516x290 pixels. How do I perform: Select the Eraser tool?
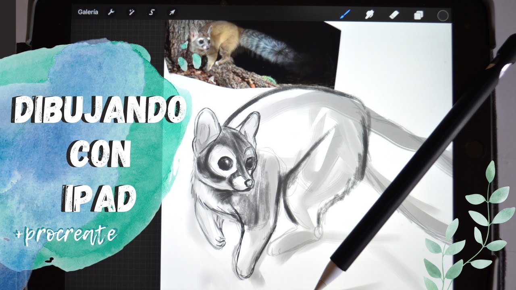(x=394, y=15)
